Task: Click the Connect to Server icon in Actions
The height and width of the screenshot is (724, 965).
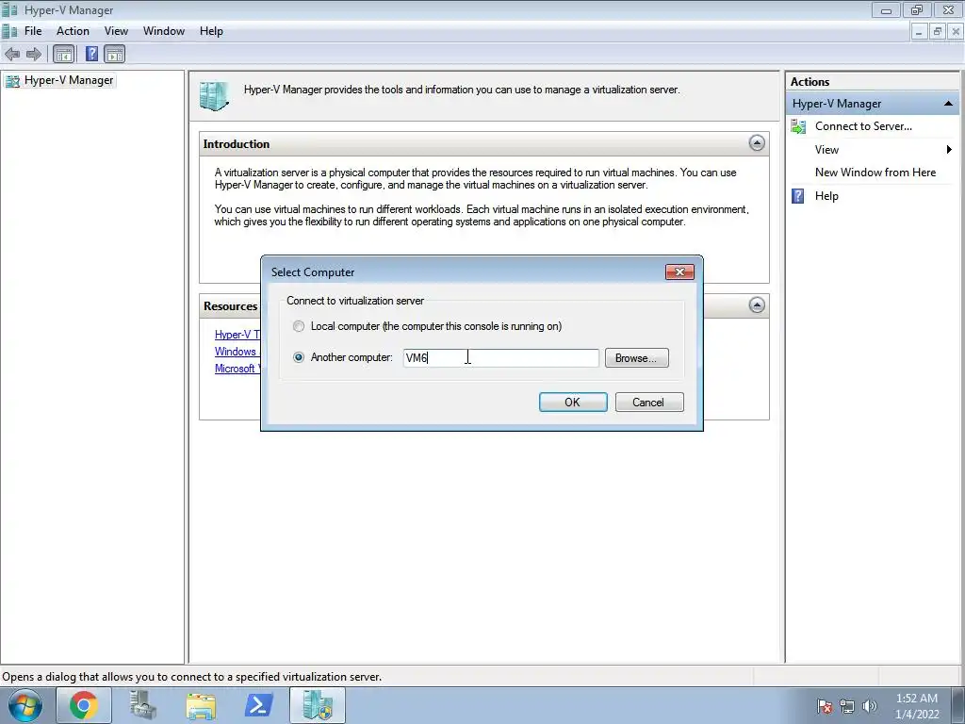Action: pyautogui.click(x=798, y=127)
